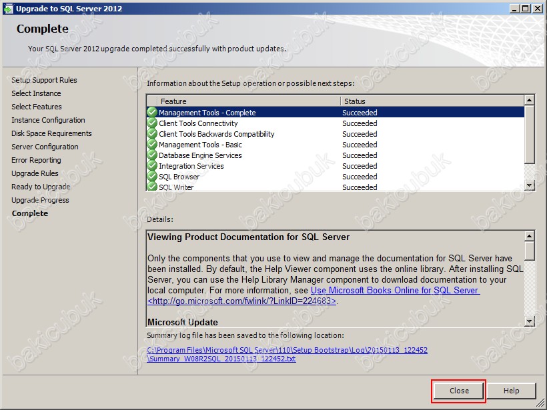The height and width of the screenshot is (410, 547).
Task: Click the Instance Configuration step
Action: (48, 120)
